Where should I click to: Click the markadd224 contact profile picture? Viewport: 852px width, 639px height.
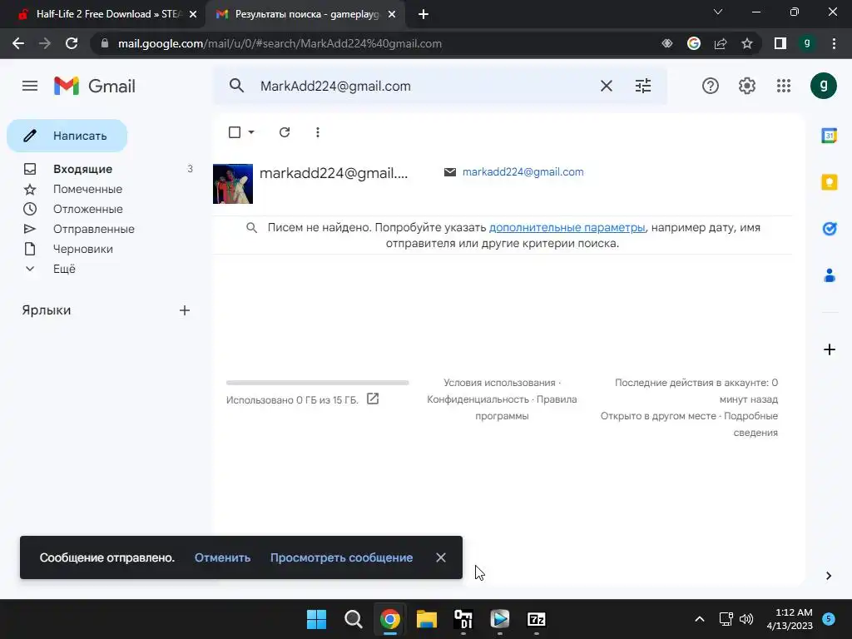[233, 184]
